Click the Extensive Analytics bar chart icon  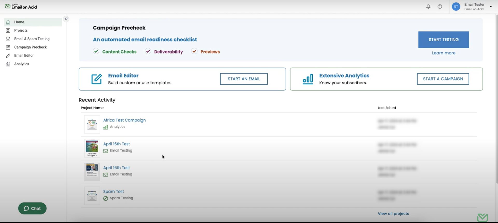308,79
